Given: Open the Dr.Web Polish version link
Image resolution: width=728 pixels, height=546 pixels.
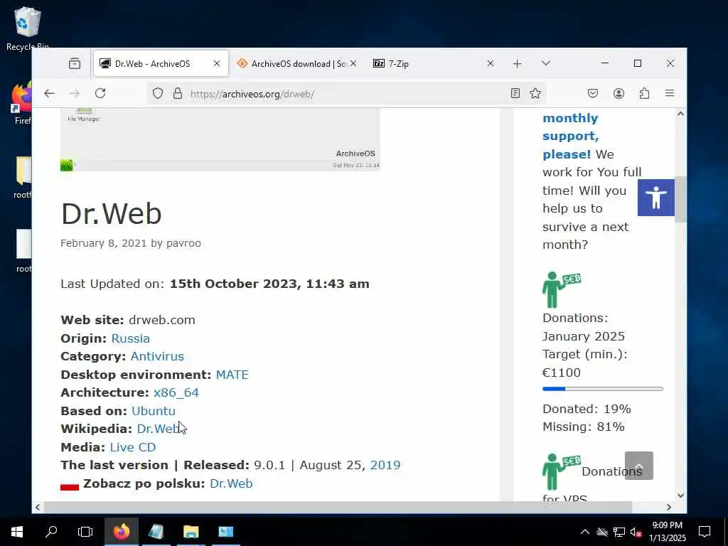Looking at the screenshot, I should click(x=231, y=483).
